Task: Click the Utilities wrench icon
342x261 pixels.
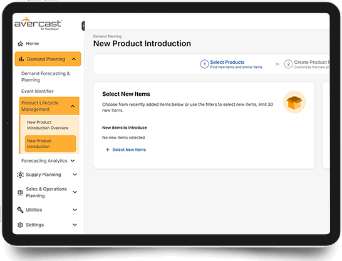Action: click(20, 210)
